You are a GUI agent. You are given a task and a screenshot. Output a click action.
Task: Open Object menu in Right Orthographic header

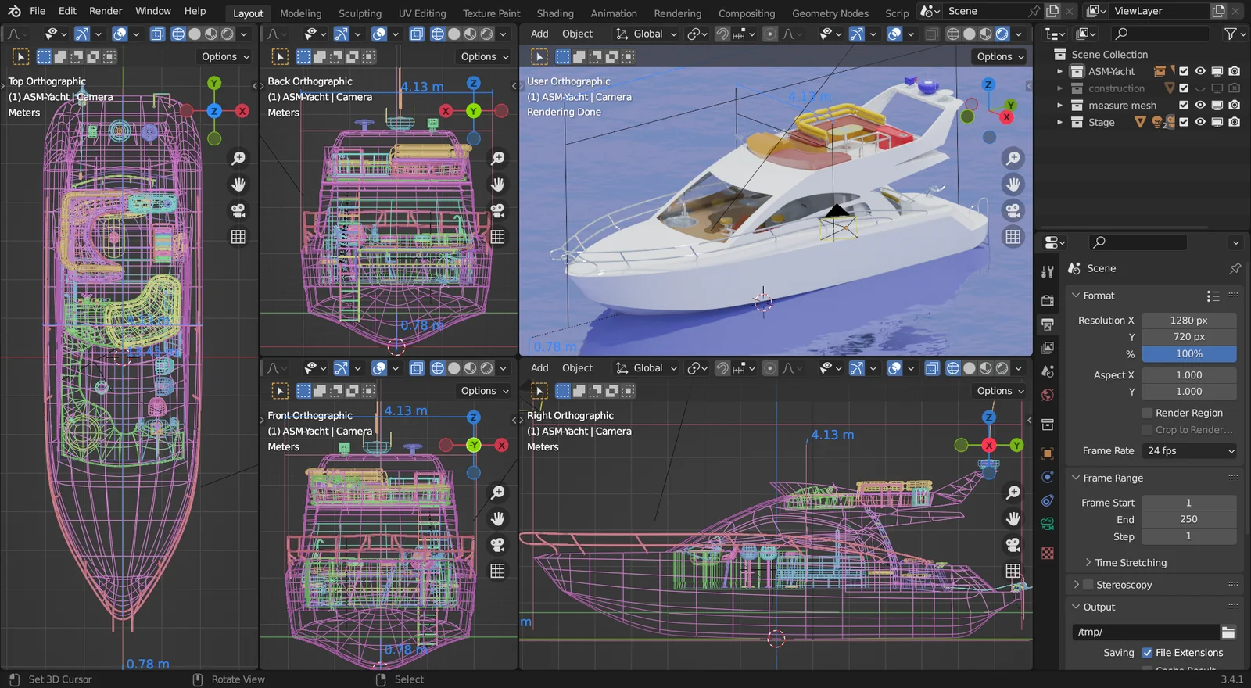pyautogui.click(x=577, y=368)
